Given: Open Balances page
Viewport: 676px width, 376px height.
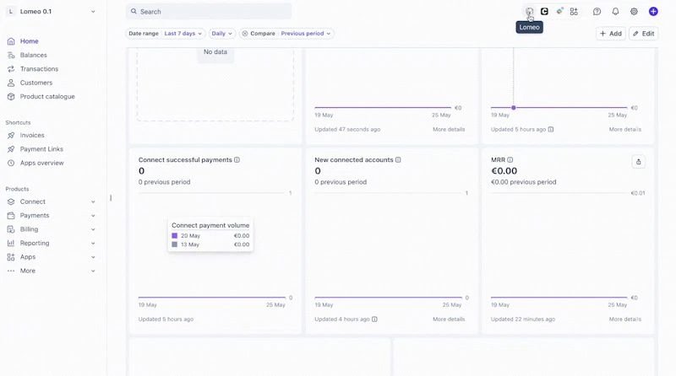Looking at the screenshot, I should tap(33, 55).
